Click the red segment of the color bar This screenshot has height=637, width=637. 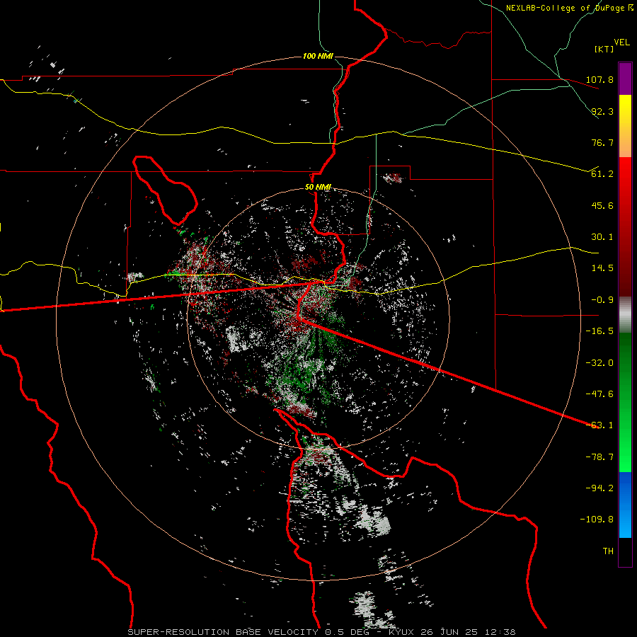click(x=625, y=226)
